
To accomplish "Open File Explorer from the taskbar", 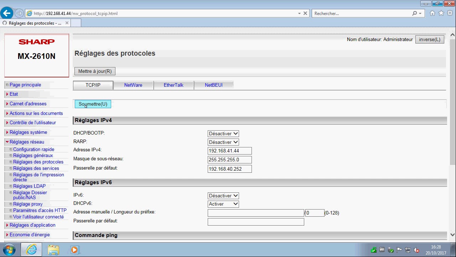I will point(53,250).
